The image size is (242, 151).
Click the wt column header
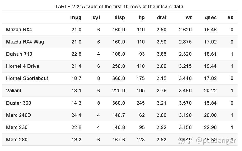click(x=189, y=17)
